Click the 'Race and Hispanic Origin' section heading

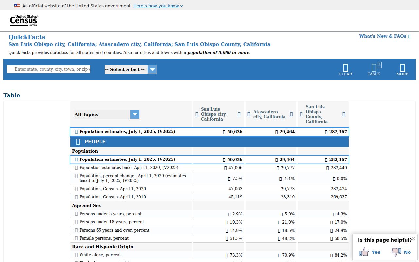(x=102, y=247)
